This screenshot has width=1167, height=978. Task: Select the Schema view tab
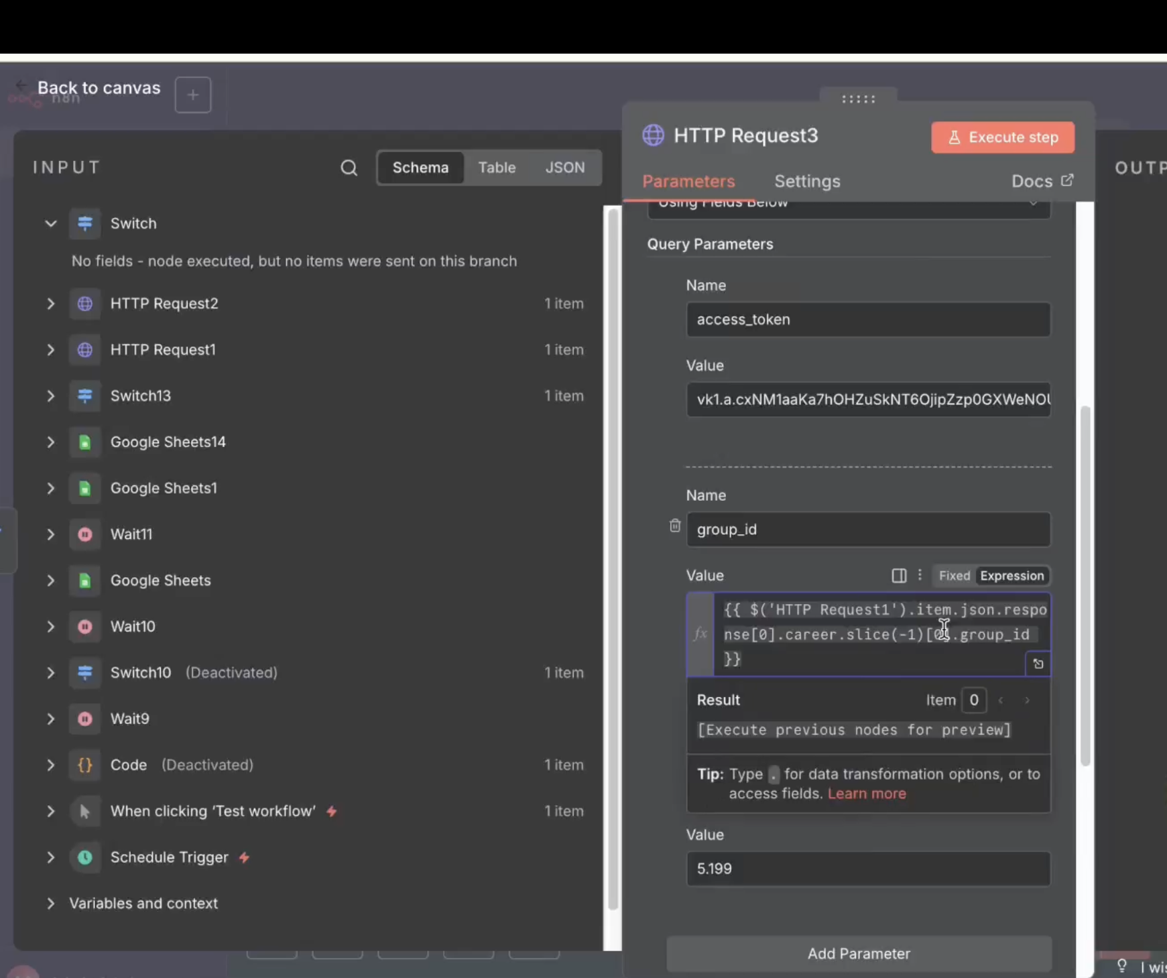click(420, 168)
